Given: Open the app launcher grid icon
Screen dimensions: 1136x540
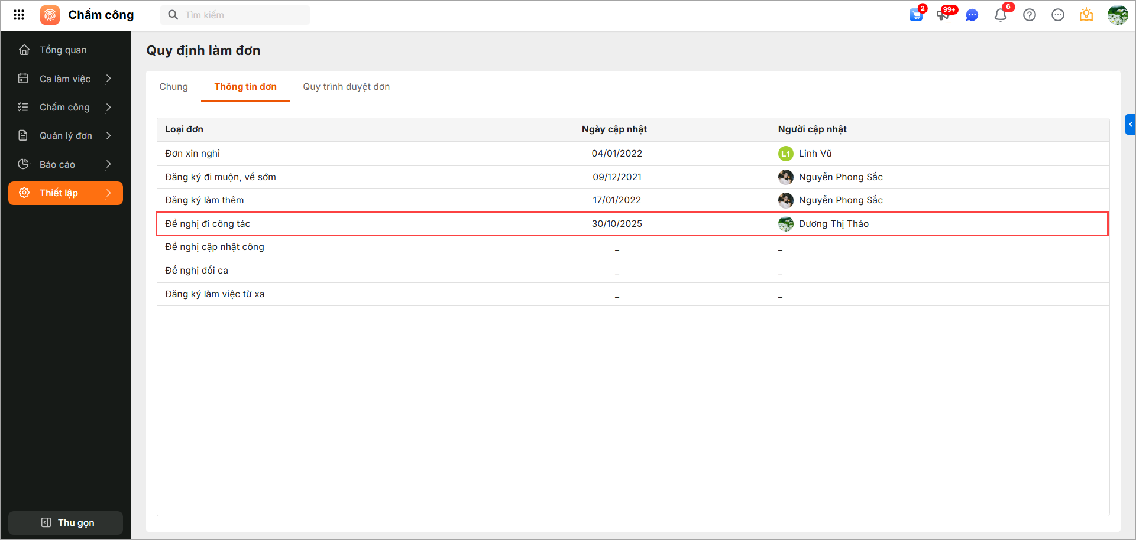Looking at the screenshot, I should 19,15.
